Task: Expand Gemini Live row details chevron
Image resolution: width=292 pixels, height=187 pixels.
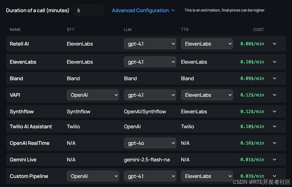Action: (275, 160)
